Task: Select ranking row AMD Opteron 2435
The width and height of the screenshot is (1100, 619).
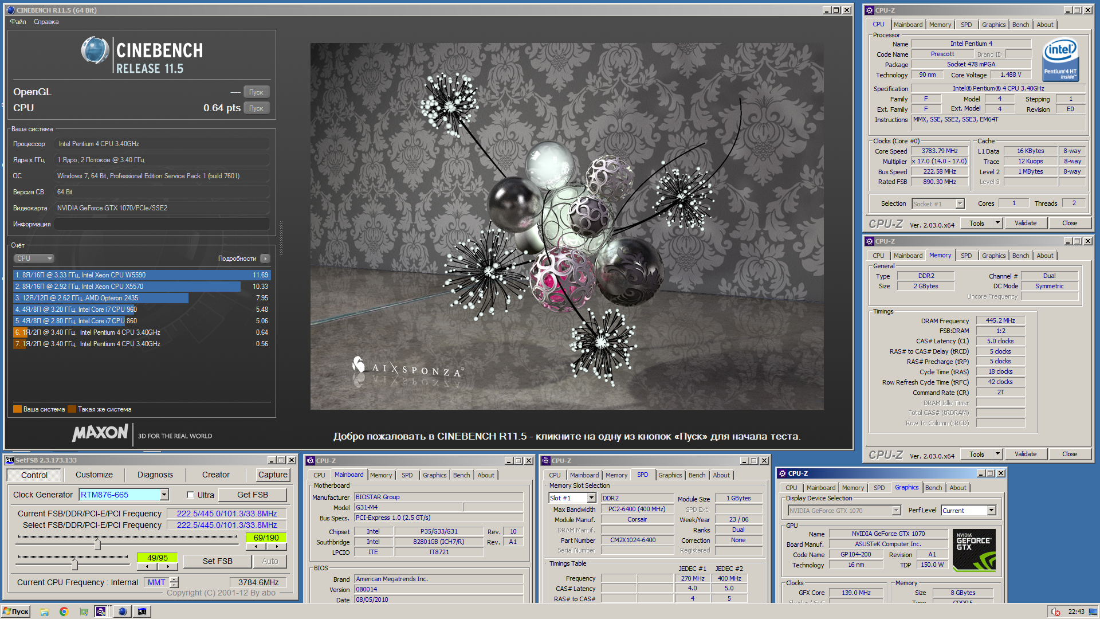Action: (142, 298)
